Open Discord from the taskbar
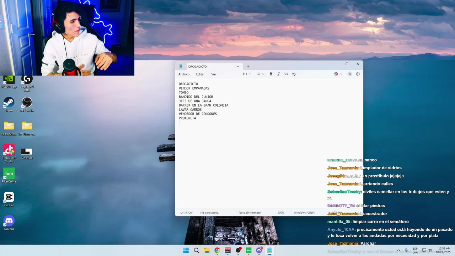This screenshot has height=256, width=455. tap(259, 250)
